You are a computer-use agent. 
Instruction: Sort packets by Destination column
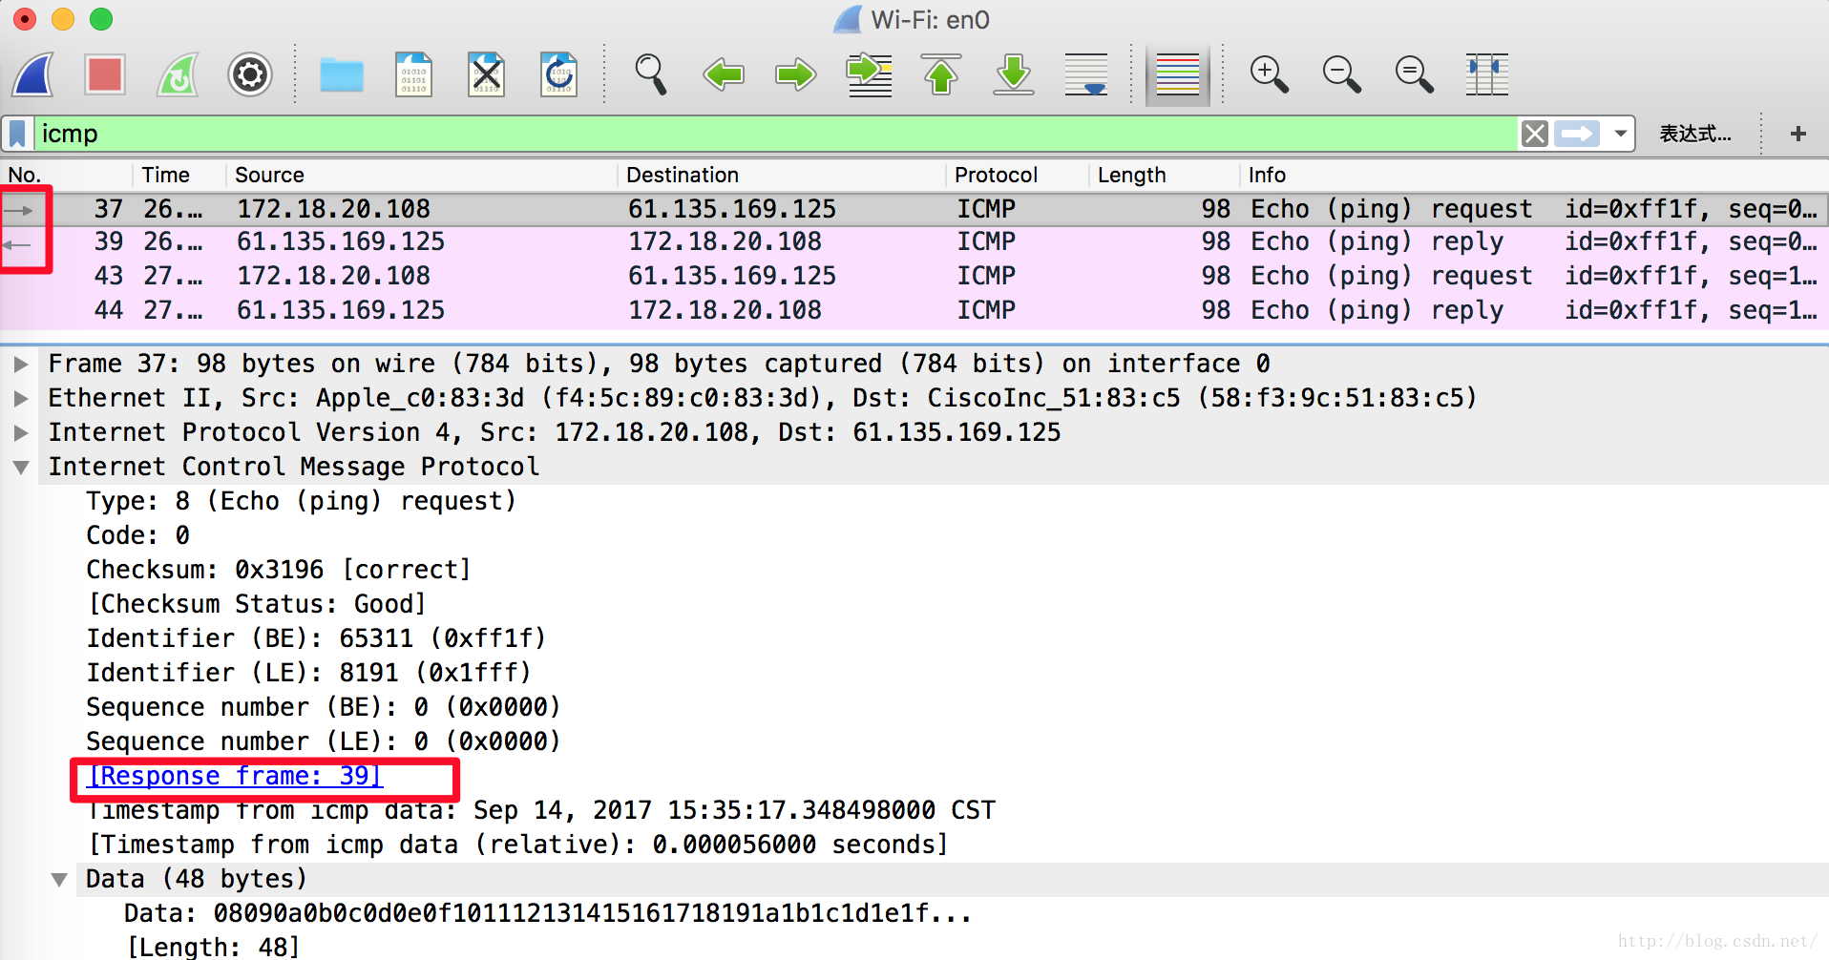coord(782,175)
